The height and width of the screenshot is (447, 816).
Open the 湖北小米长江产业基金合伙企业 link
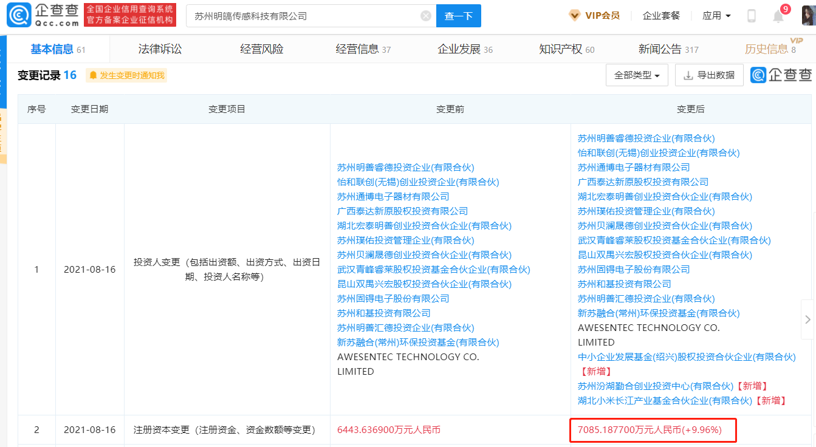[x=665, y=401]
